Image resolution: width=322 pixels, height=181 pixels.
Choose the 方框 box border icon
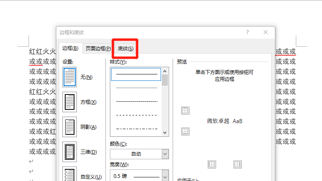pyautogui.click(x=70, y=102)
